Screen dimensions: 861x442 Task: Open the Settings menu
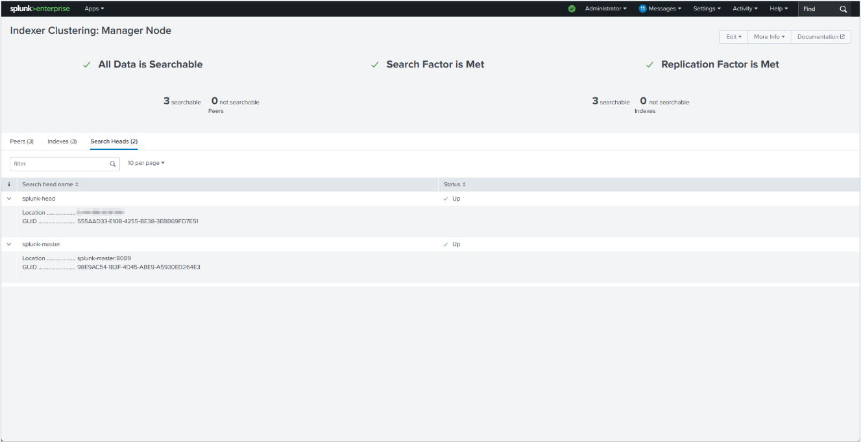707,9
